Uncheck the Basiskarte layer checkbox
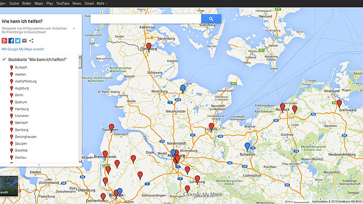The width and height of the screenshot is (363, 204). tap(4, 60)
